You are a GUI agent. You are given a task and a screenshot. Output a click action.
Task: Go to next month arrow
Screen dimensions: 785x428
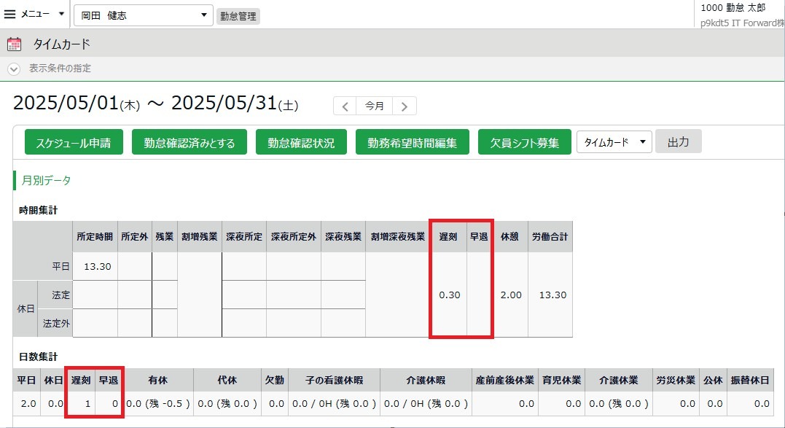(x=405, y=106)
